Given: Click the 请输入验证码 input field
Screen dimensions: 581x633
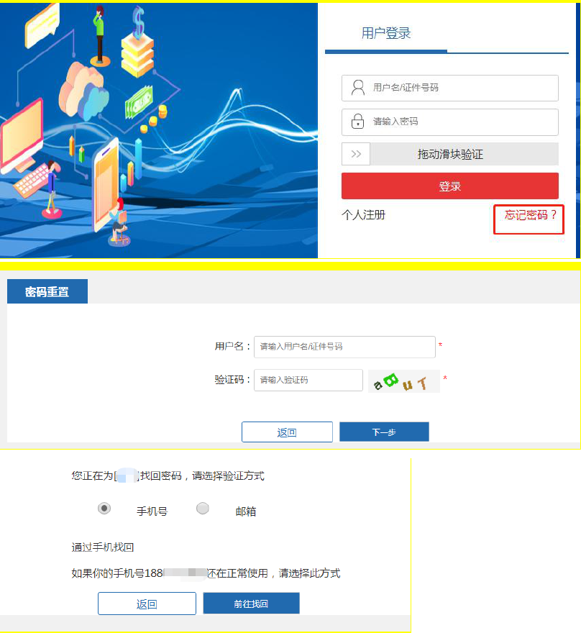Looking at the screenshot, I should [308, 381].
